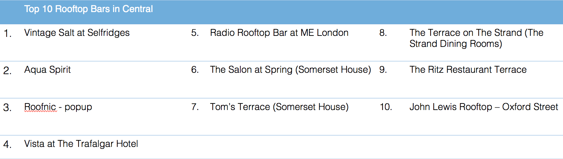Click the 'Top 10 Rooftop Bars in Central' header
The width and height of the screenshot is (563, 159).
click(x=89, y=9)
